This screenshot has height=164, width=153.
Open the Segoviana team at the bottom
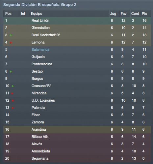(x=40, y=158)
